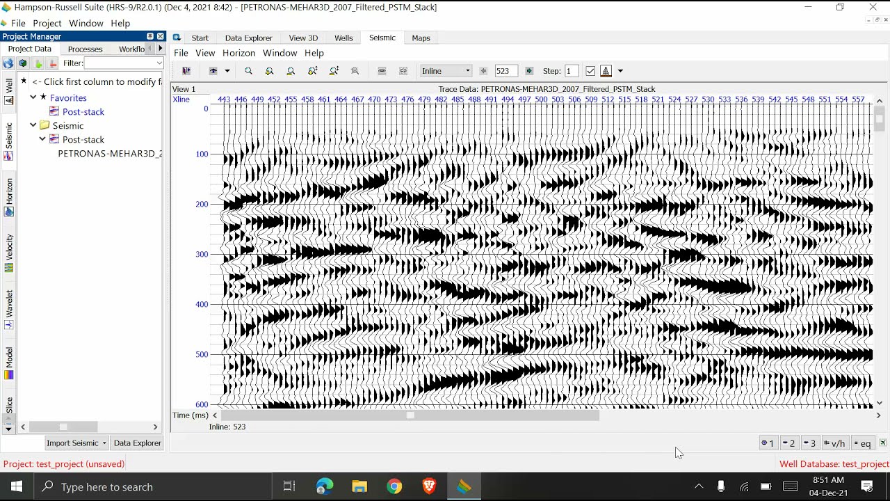Select the plain magnifier zoom tool

pyautogui.click(x=248, y=71)
